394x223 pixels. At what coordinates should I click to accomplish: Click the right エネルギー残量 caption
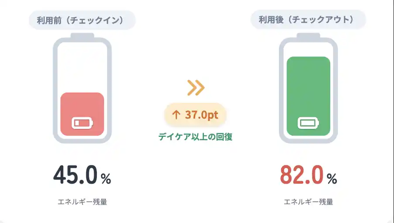point(309,202)
